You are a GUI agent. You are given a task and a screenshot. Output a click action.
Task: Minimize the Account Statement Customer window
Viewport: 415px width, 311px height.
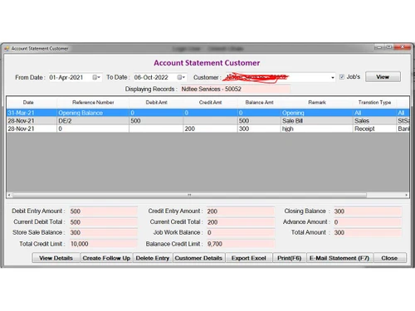[x=379, y=47]
